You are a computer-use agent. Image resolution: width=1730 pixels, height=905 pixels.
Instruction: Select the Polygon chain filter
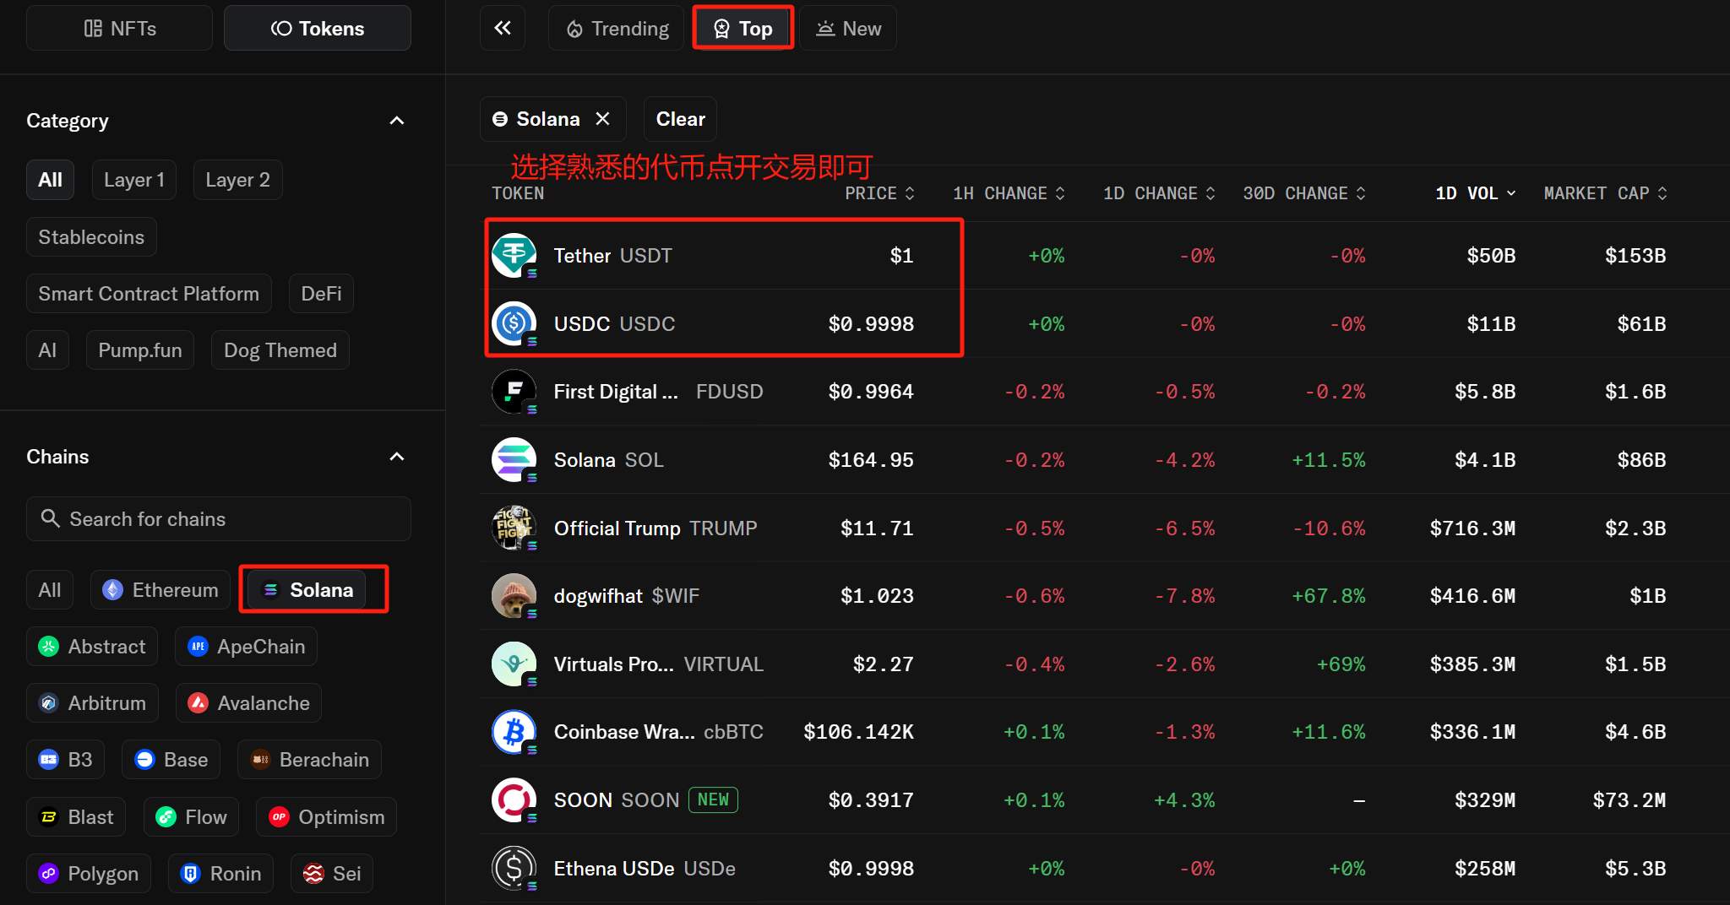point(89,874)
